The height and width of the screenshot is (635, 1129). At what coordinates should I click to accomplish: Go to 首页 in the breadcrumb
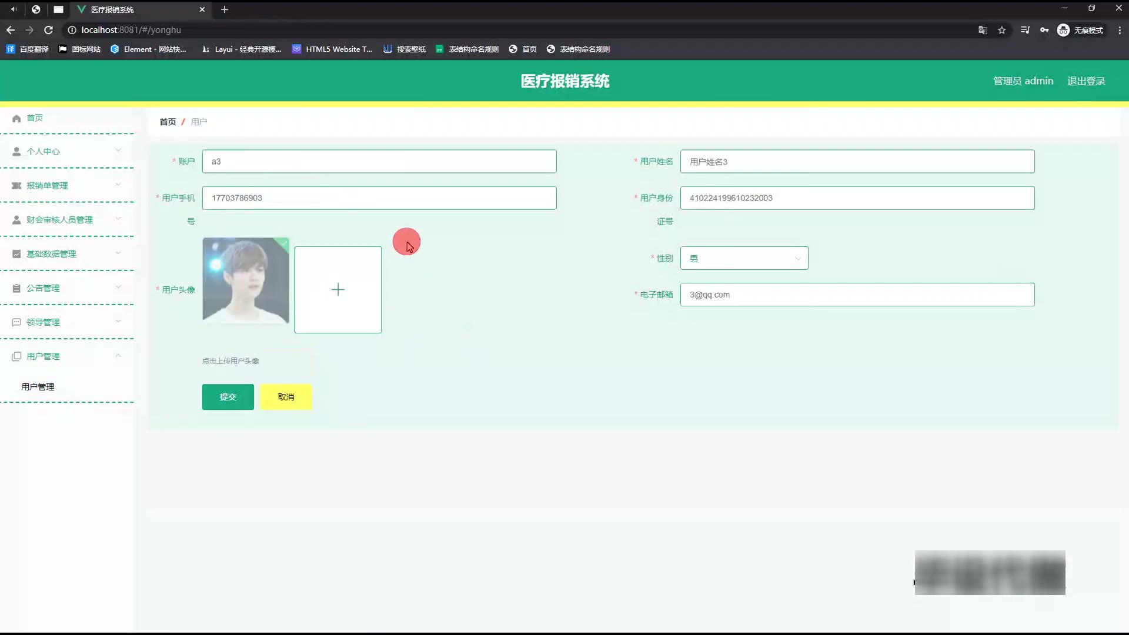168,122
